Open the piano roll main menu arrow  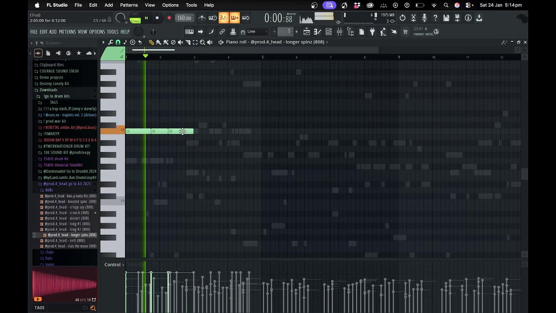tap(103, 42)
